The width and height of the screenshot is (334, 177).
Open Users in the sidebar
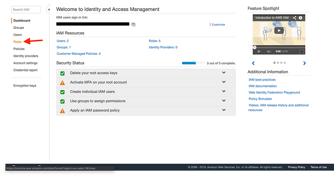[18, 35]
